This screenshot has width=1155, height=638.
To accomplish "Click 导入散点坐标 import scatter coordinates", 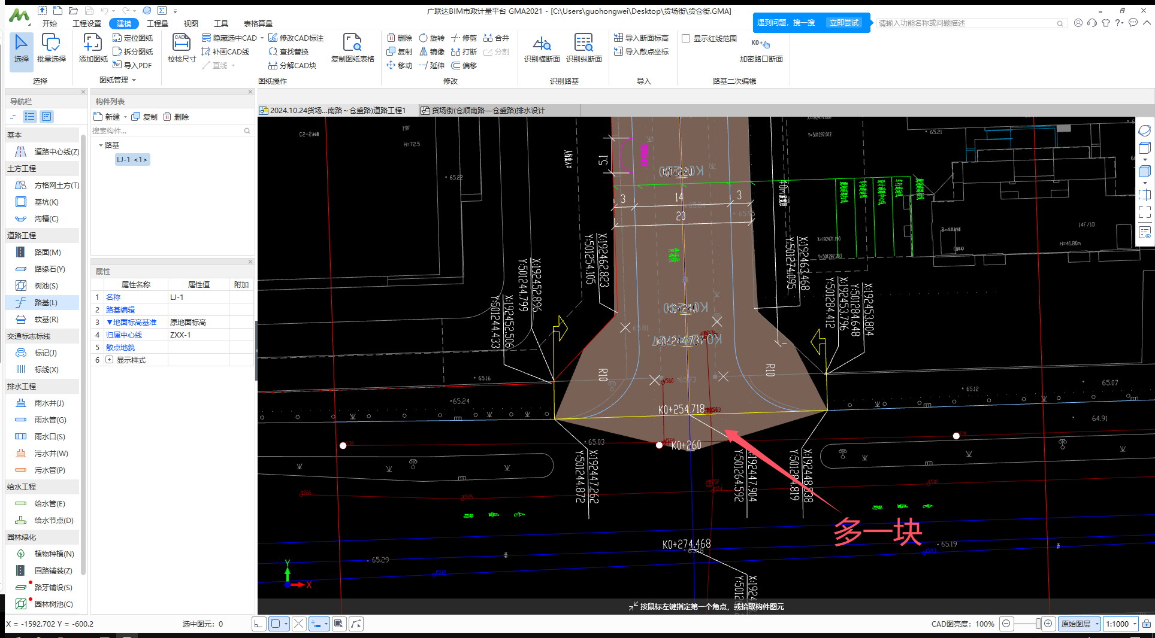I will coord(641,51).
